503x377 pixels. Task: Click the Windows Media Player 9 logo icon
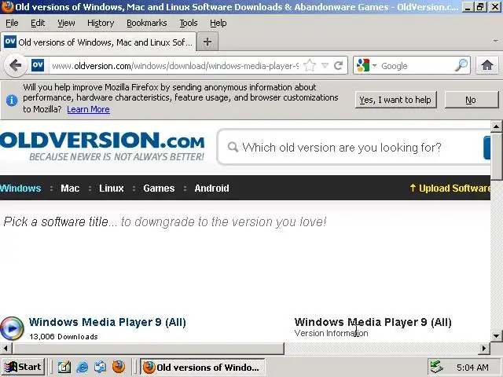coord(12,328)
